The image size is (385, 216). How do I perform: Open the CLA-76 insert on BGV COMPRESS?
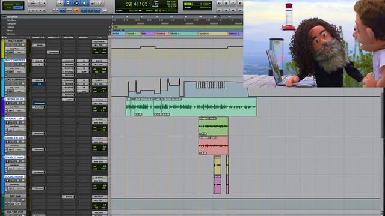click(38, 61)
